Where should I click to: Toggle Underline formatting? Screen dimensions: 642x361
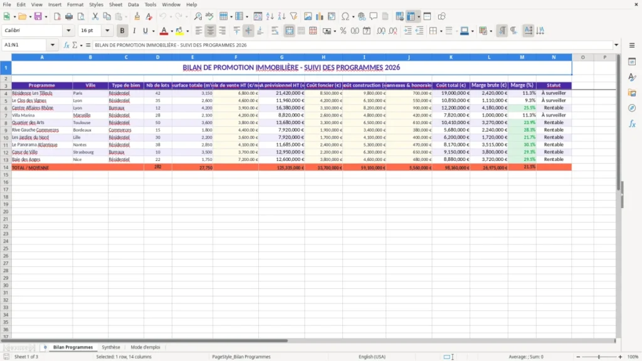pyautogui.click(x=145, y=31)
